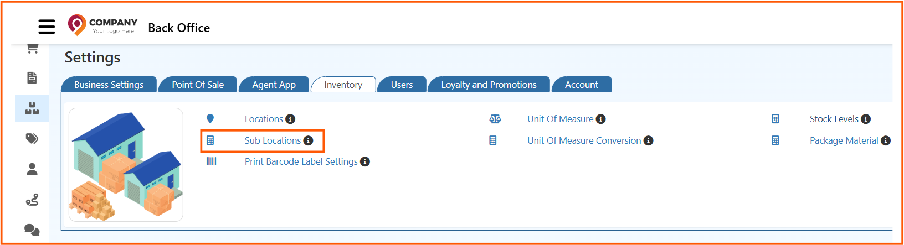Open the Stock Levels link
The height and width of the screenshot is (245, 904).
[x=834, y=119]
